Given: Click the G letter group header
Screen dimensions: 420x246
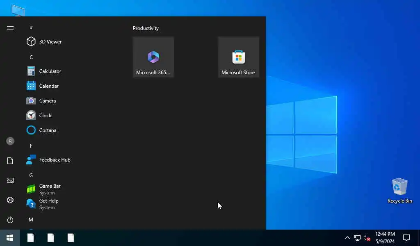Looking at the screenshot, I should click(x=31, y=175).
